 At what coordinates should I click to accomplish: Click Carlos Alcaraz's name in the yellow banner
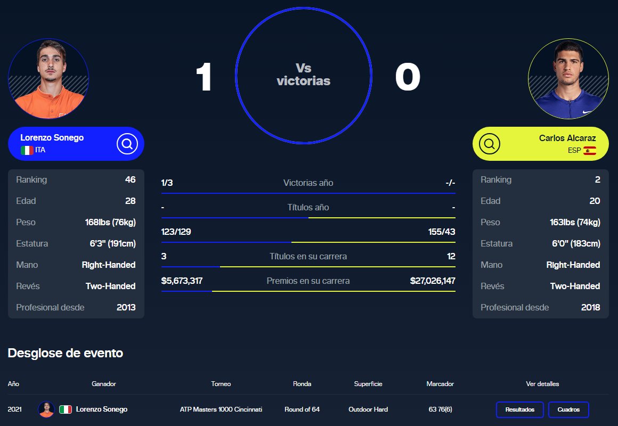coord(567,138)
